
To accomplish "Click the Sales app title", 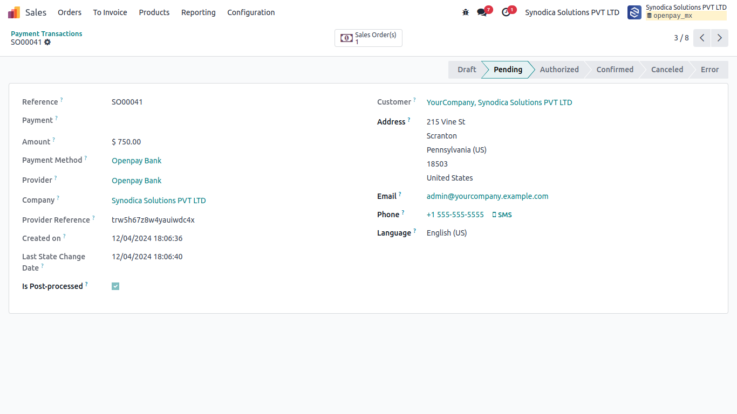I will [36, 12].
